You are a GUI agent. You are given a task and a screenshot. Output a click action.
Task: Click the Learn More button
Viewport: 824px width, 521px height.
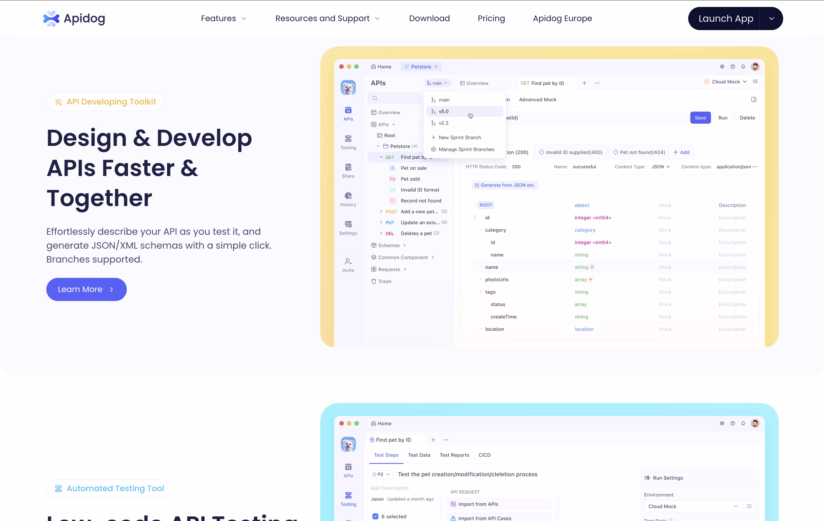[86, 289]
